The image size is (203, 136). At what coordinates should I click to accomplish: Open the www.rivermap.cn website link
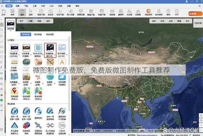[x=147, y=135]
